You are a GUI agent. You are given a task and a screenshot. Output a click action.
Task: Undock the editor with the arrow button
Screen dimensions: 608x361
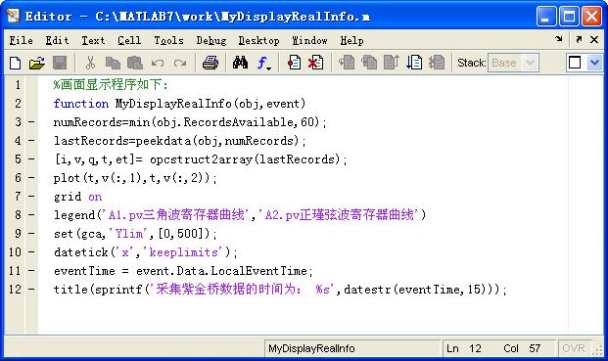[579, 39]
